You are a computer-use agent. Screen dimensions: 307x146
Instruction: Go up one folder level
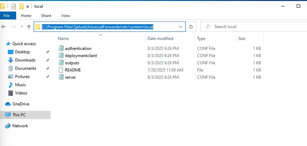pyautogui.click(x=29, y=27)
